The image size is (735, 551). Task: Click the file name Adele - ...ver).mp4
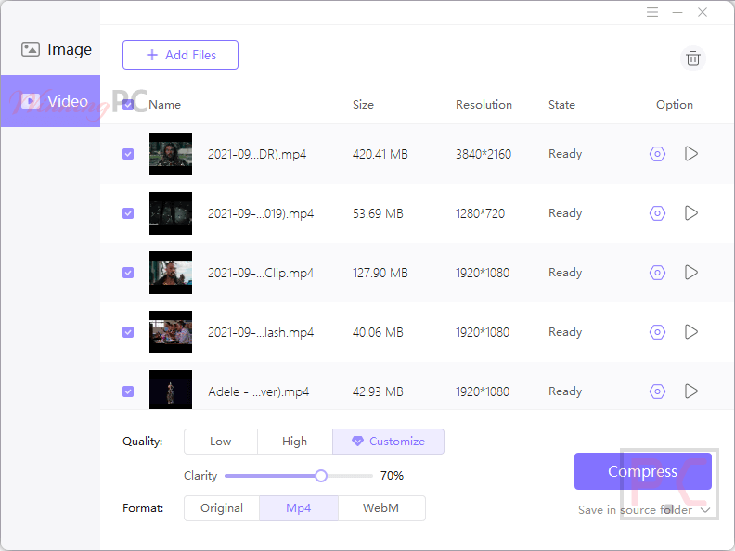[x=258, y=391]
